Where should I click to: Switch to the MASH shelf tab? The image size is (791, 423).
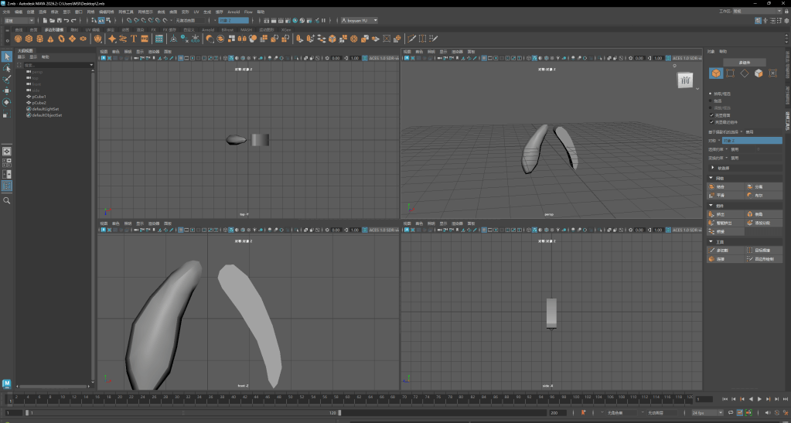(247, 29)
